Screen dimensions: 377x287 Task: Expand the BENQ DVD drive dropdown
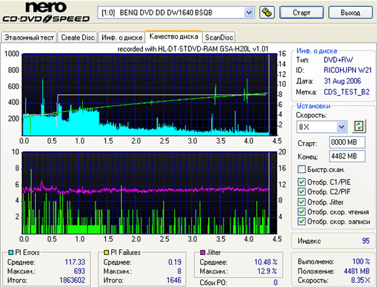pos(249,13)
